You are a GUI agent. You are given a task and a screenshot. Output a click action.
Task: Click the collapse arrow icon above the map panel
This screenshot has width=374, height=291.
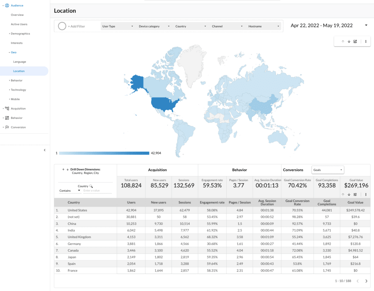(x=342, y=41)
